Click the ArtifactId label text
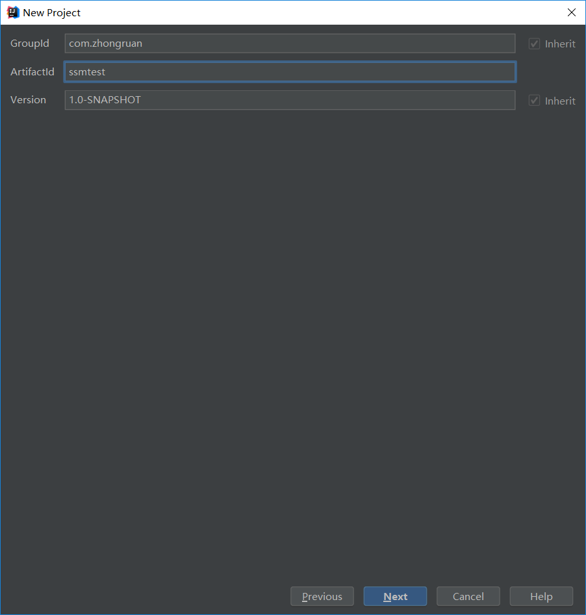The width and height of the screenshot is (586, 615). [32, 72]
